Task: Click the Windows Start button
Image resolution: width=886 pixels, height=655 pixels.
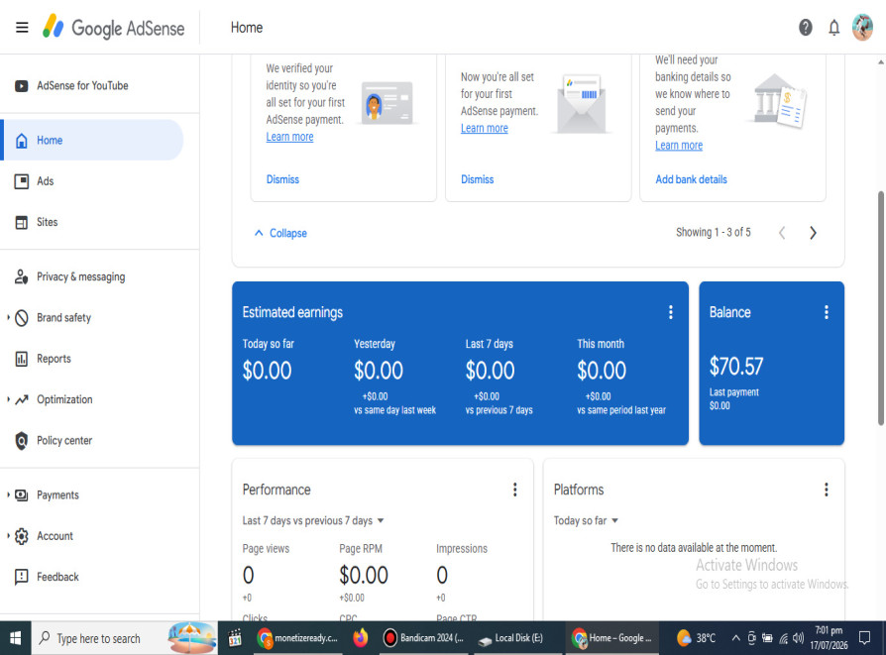Action: tap(15, 638)
